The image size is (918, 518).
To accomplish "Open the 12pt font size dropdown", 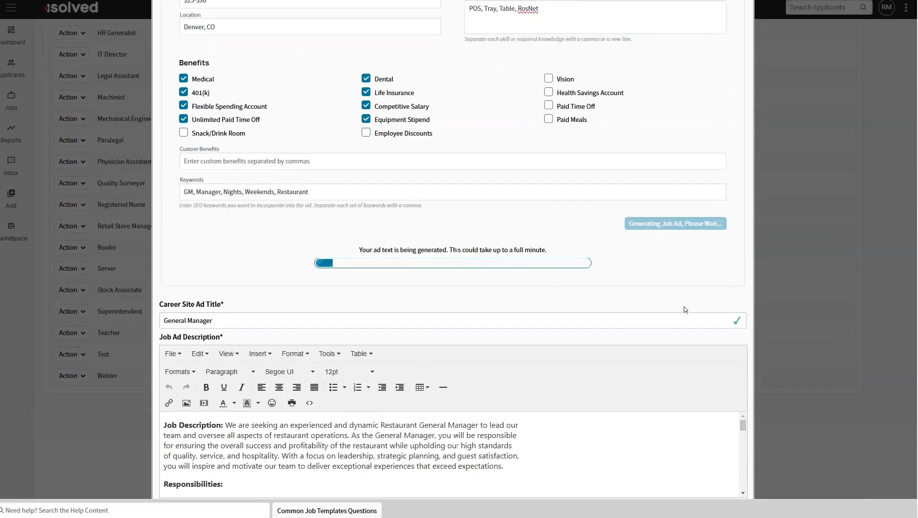I will [349, 372].
